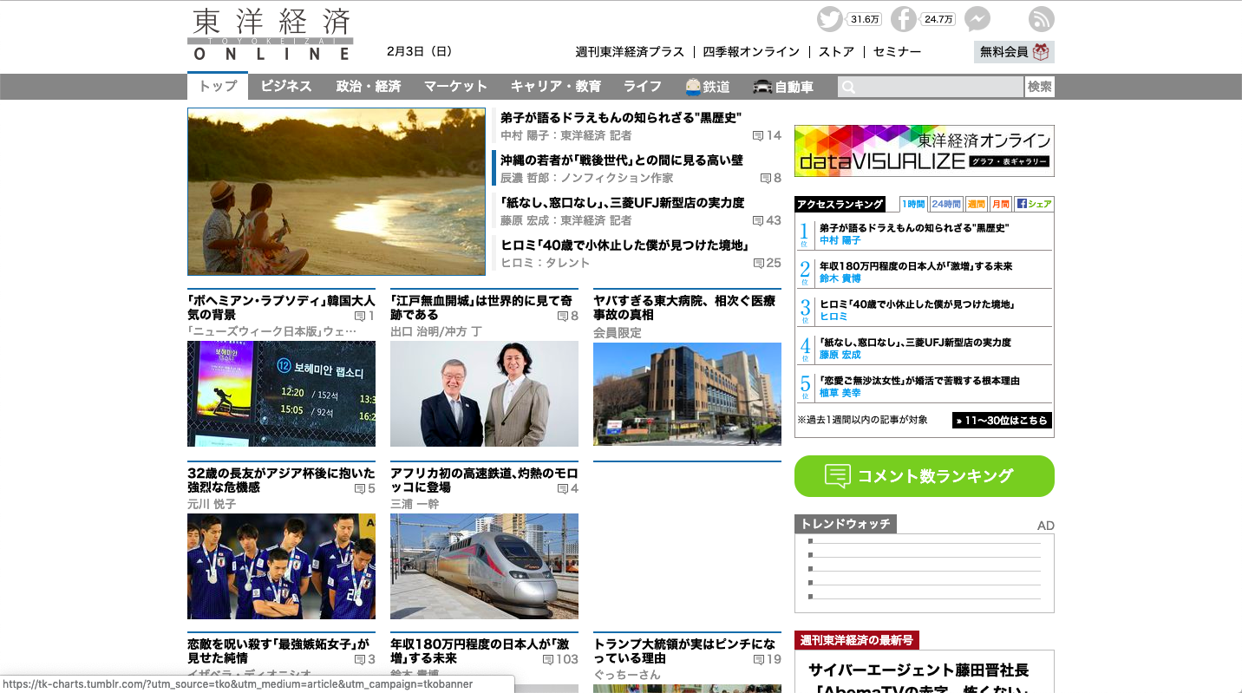This screenshot has height=693, width=1242.
Task: Click comment icon next to ヒロミ headline
Action: (759, 263)
